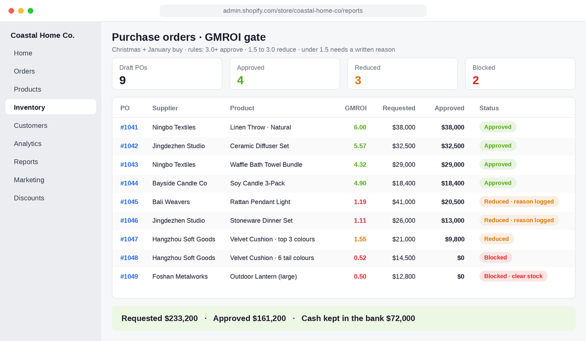Image resolution: width=586 pixels, height=341 pixels.
Task: Click Approved badge for Soy Candle 3-Pack
Action: tap(498, 183)
